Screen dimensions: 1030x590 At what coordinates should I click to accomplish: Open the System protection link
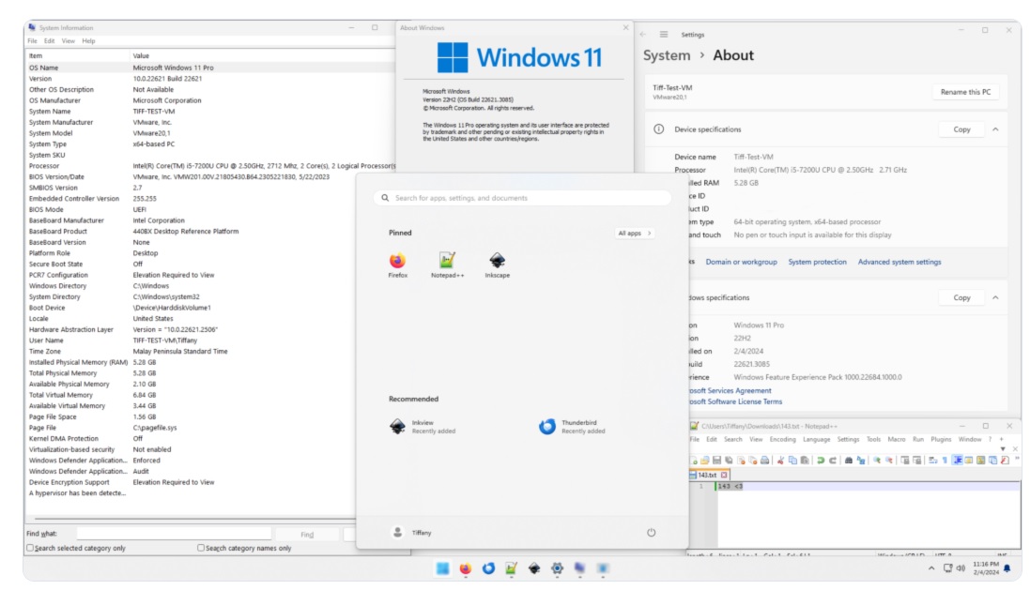pos(817,262)
